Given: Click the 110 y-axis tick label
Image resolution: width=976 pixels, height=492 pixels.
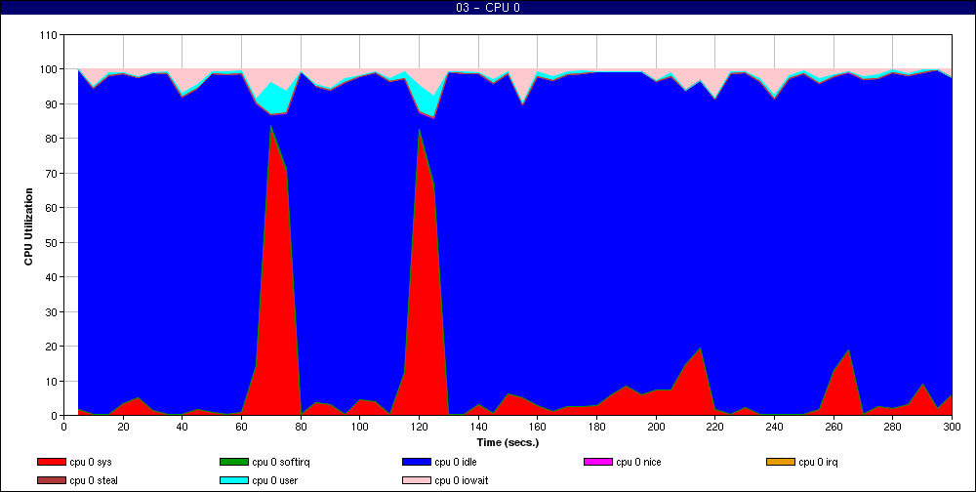Looking at the screenshot, I should (x=51, y=35).
